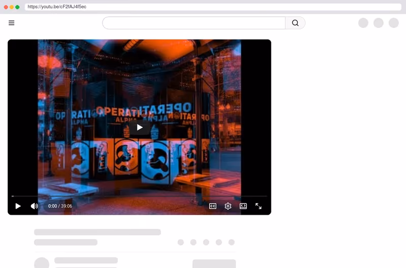Close the window with red button

[6, 7]
